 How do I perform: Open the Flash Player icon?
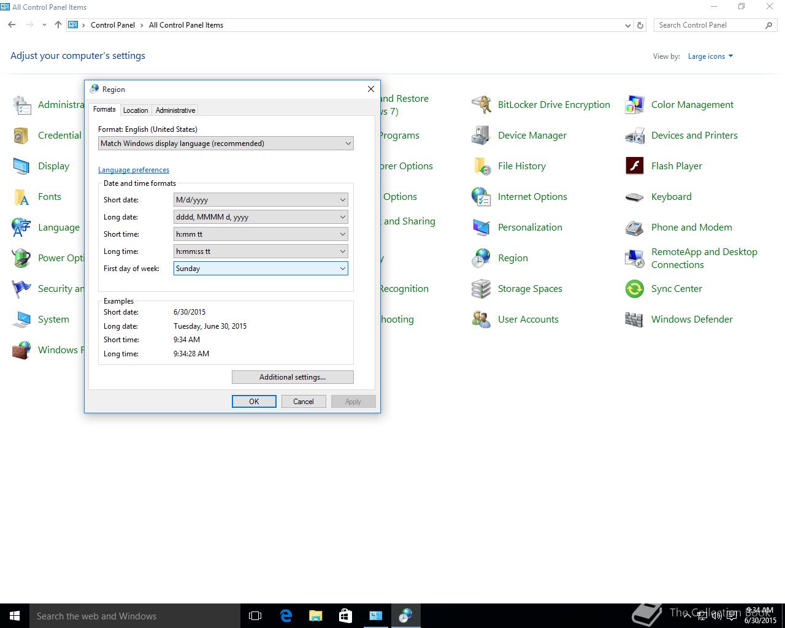(x=634, y=166)
